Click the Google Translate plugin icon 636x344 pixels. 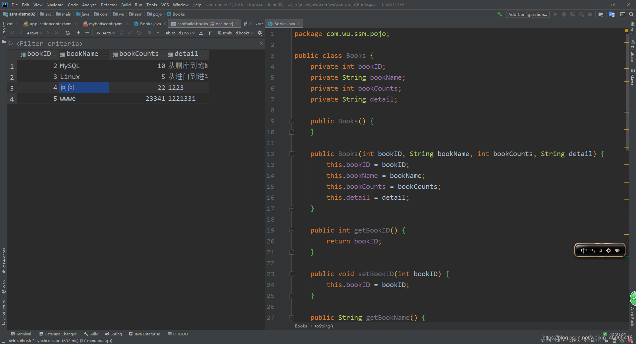612,14
